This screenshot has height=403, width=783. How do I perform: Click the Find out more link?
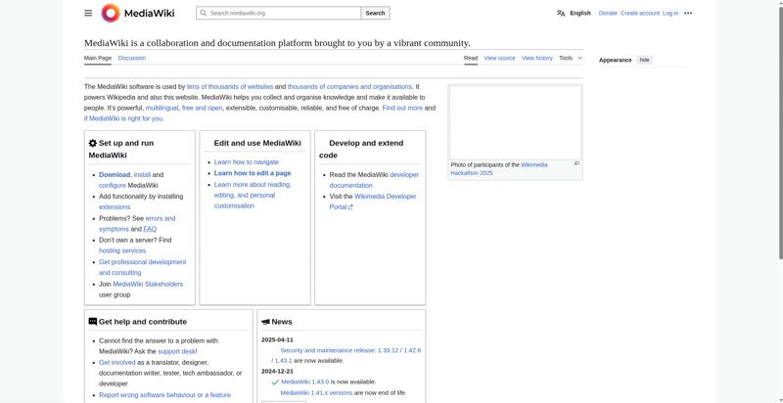402,109
